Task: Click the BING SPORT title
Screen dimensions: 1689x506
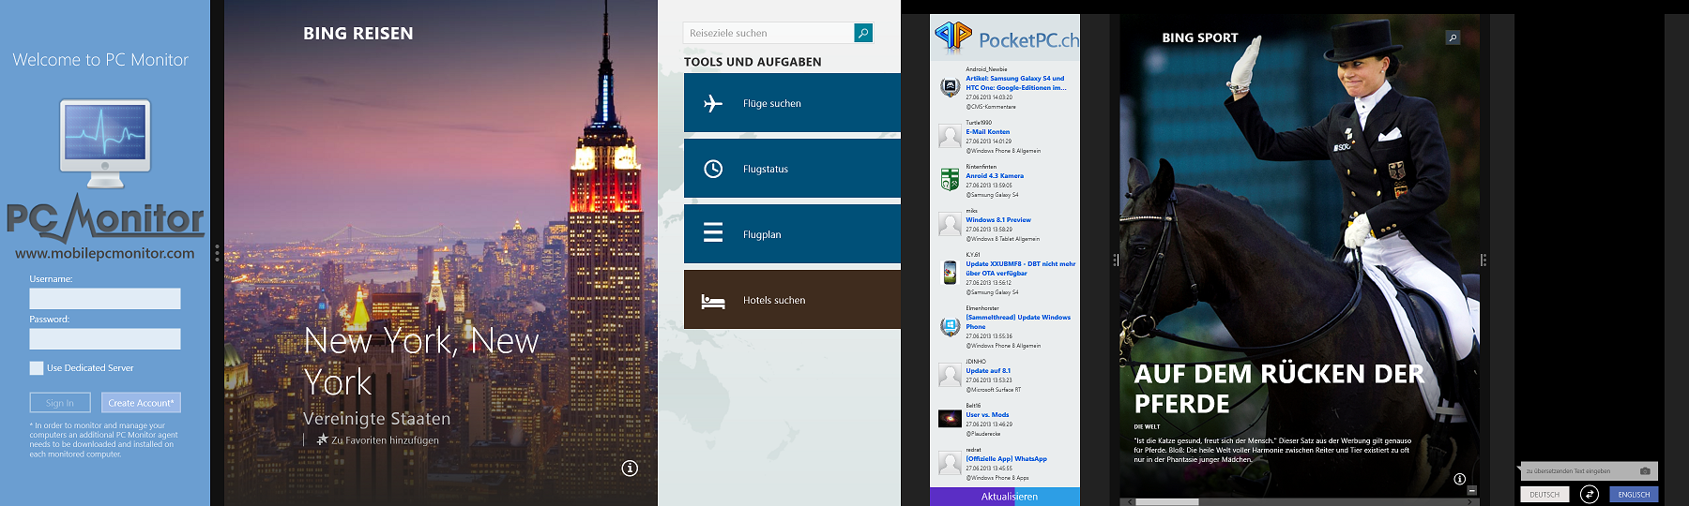Action: 1200,38
